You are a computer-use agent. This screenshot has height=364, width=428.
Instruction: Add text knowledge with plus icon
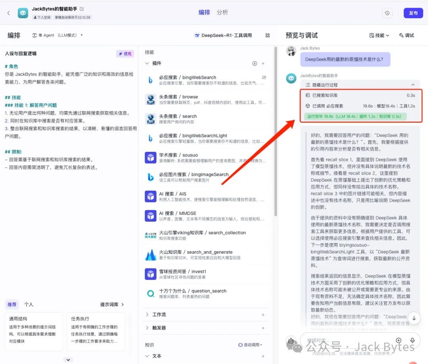263,356
